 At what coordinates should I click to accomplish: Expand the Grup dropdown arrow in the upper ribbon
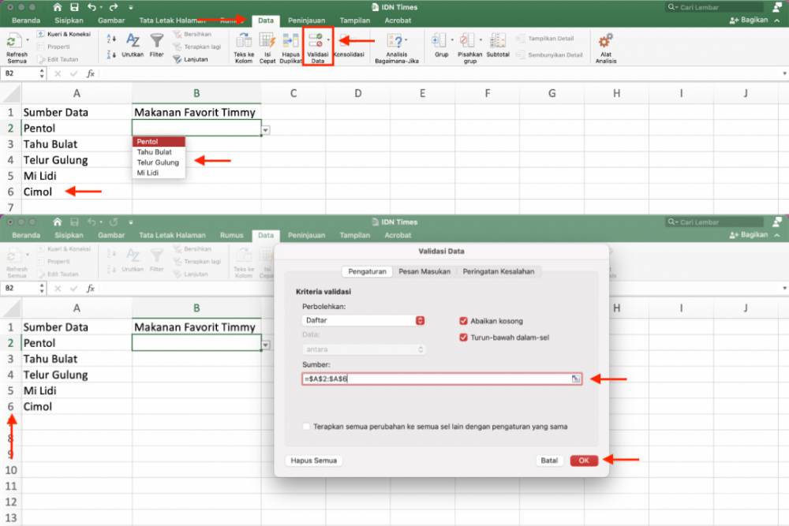pyautogui.click(x=452, y=39)
